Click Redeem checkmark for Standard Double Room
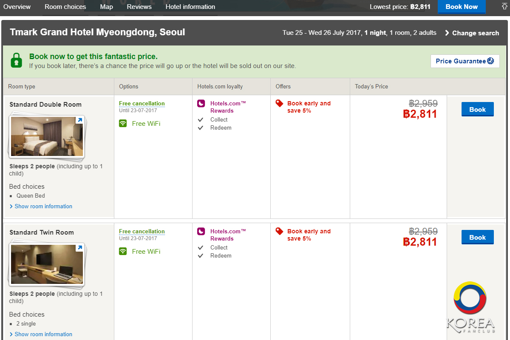This screenshot has height=340, width=510. pos(201,128)
